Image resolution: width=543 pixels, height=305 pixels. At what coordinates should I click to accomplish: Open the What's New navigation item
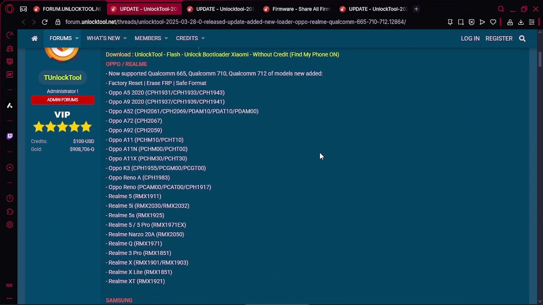coord(103,39)
